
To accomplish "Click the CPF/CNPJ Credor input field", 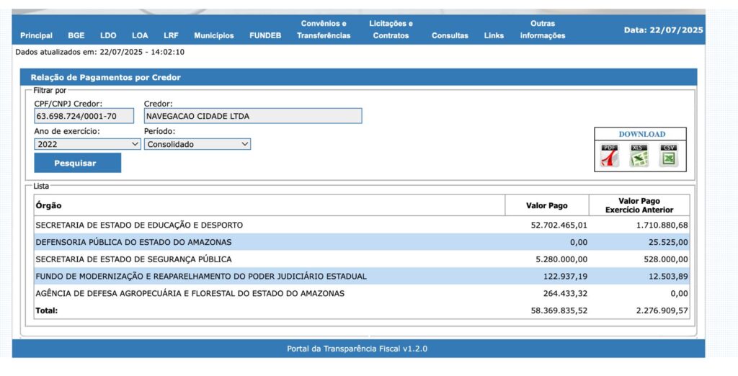I will pos(84,116).
